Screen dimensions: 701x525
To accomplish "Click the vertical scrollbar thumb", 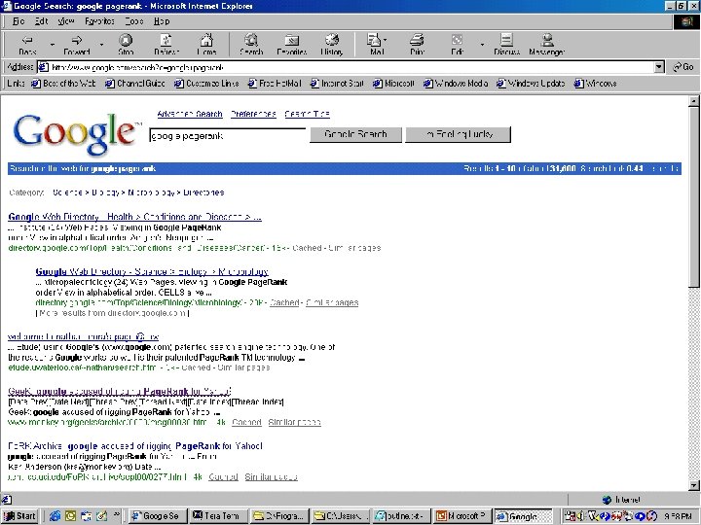I will pyautogui.click(x=693, y=196).
